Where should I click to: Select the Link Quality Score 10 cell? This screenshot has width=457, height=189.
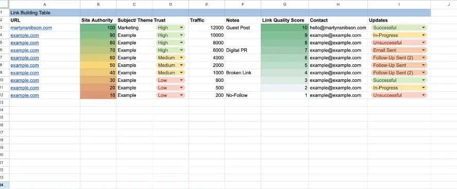click(x=285, y=28)
